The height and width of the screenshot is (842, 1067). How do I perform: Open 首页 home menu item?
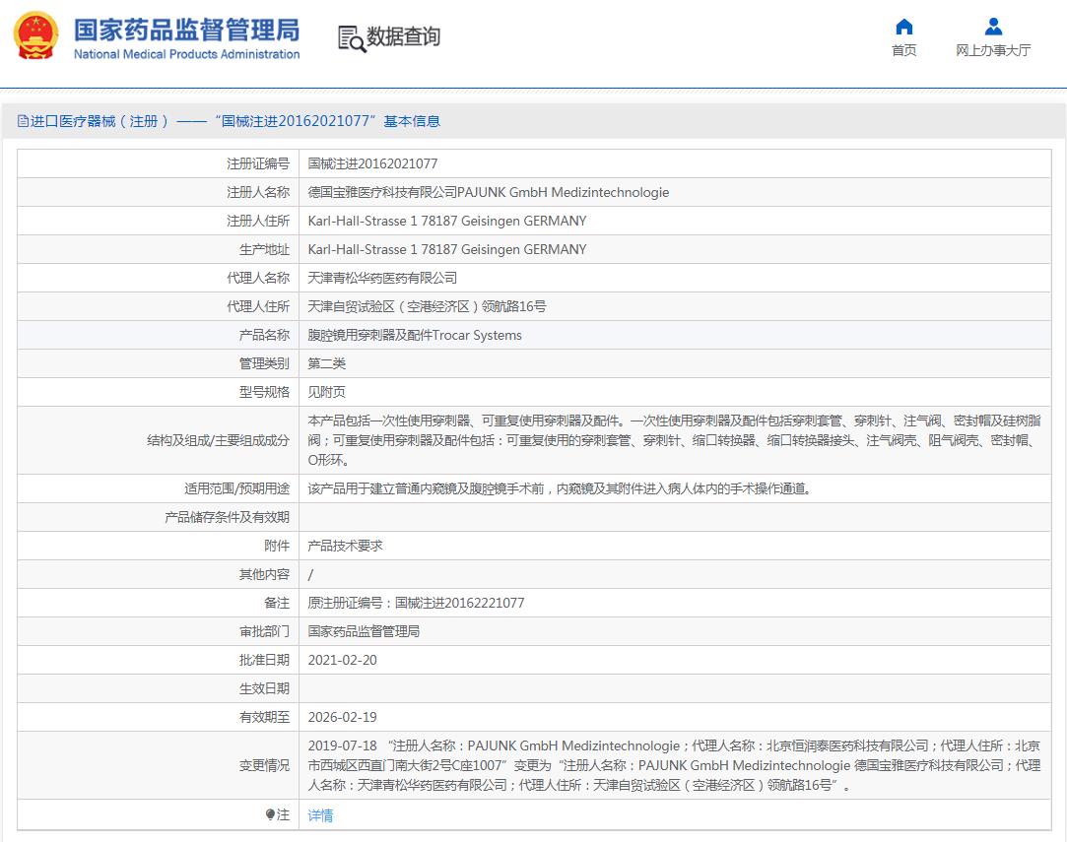[x=903, y=50]
